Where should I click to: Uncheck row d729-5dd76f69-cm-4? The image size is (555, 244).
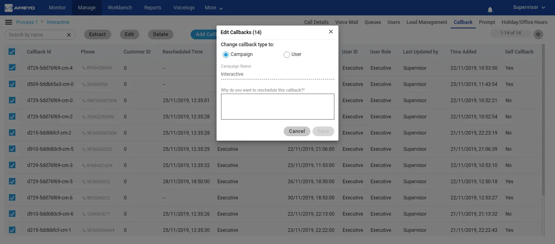click(12, 68)
